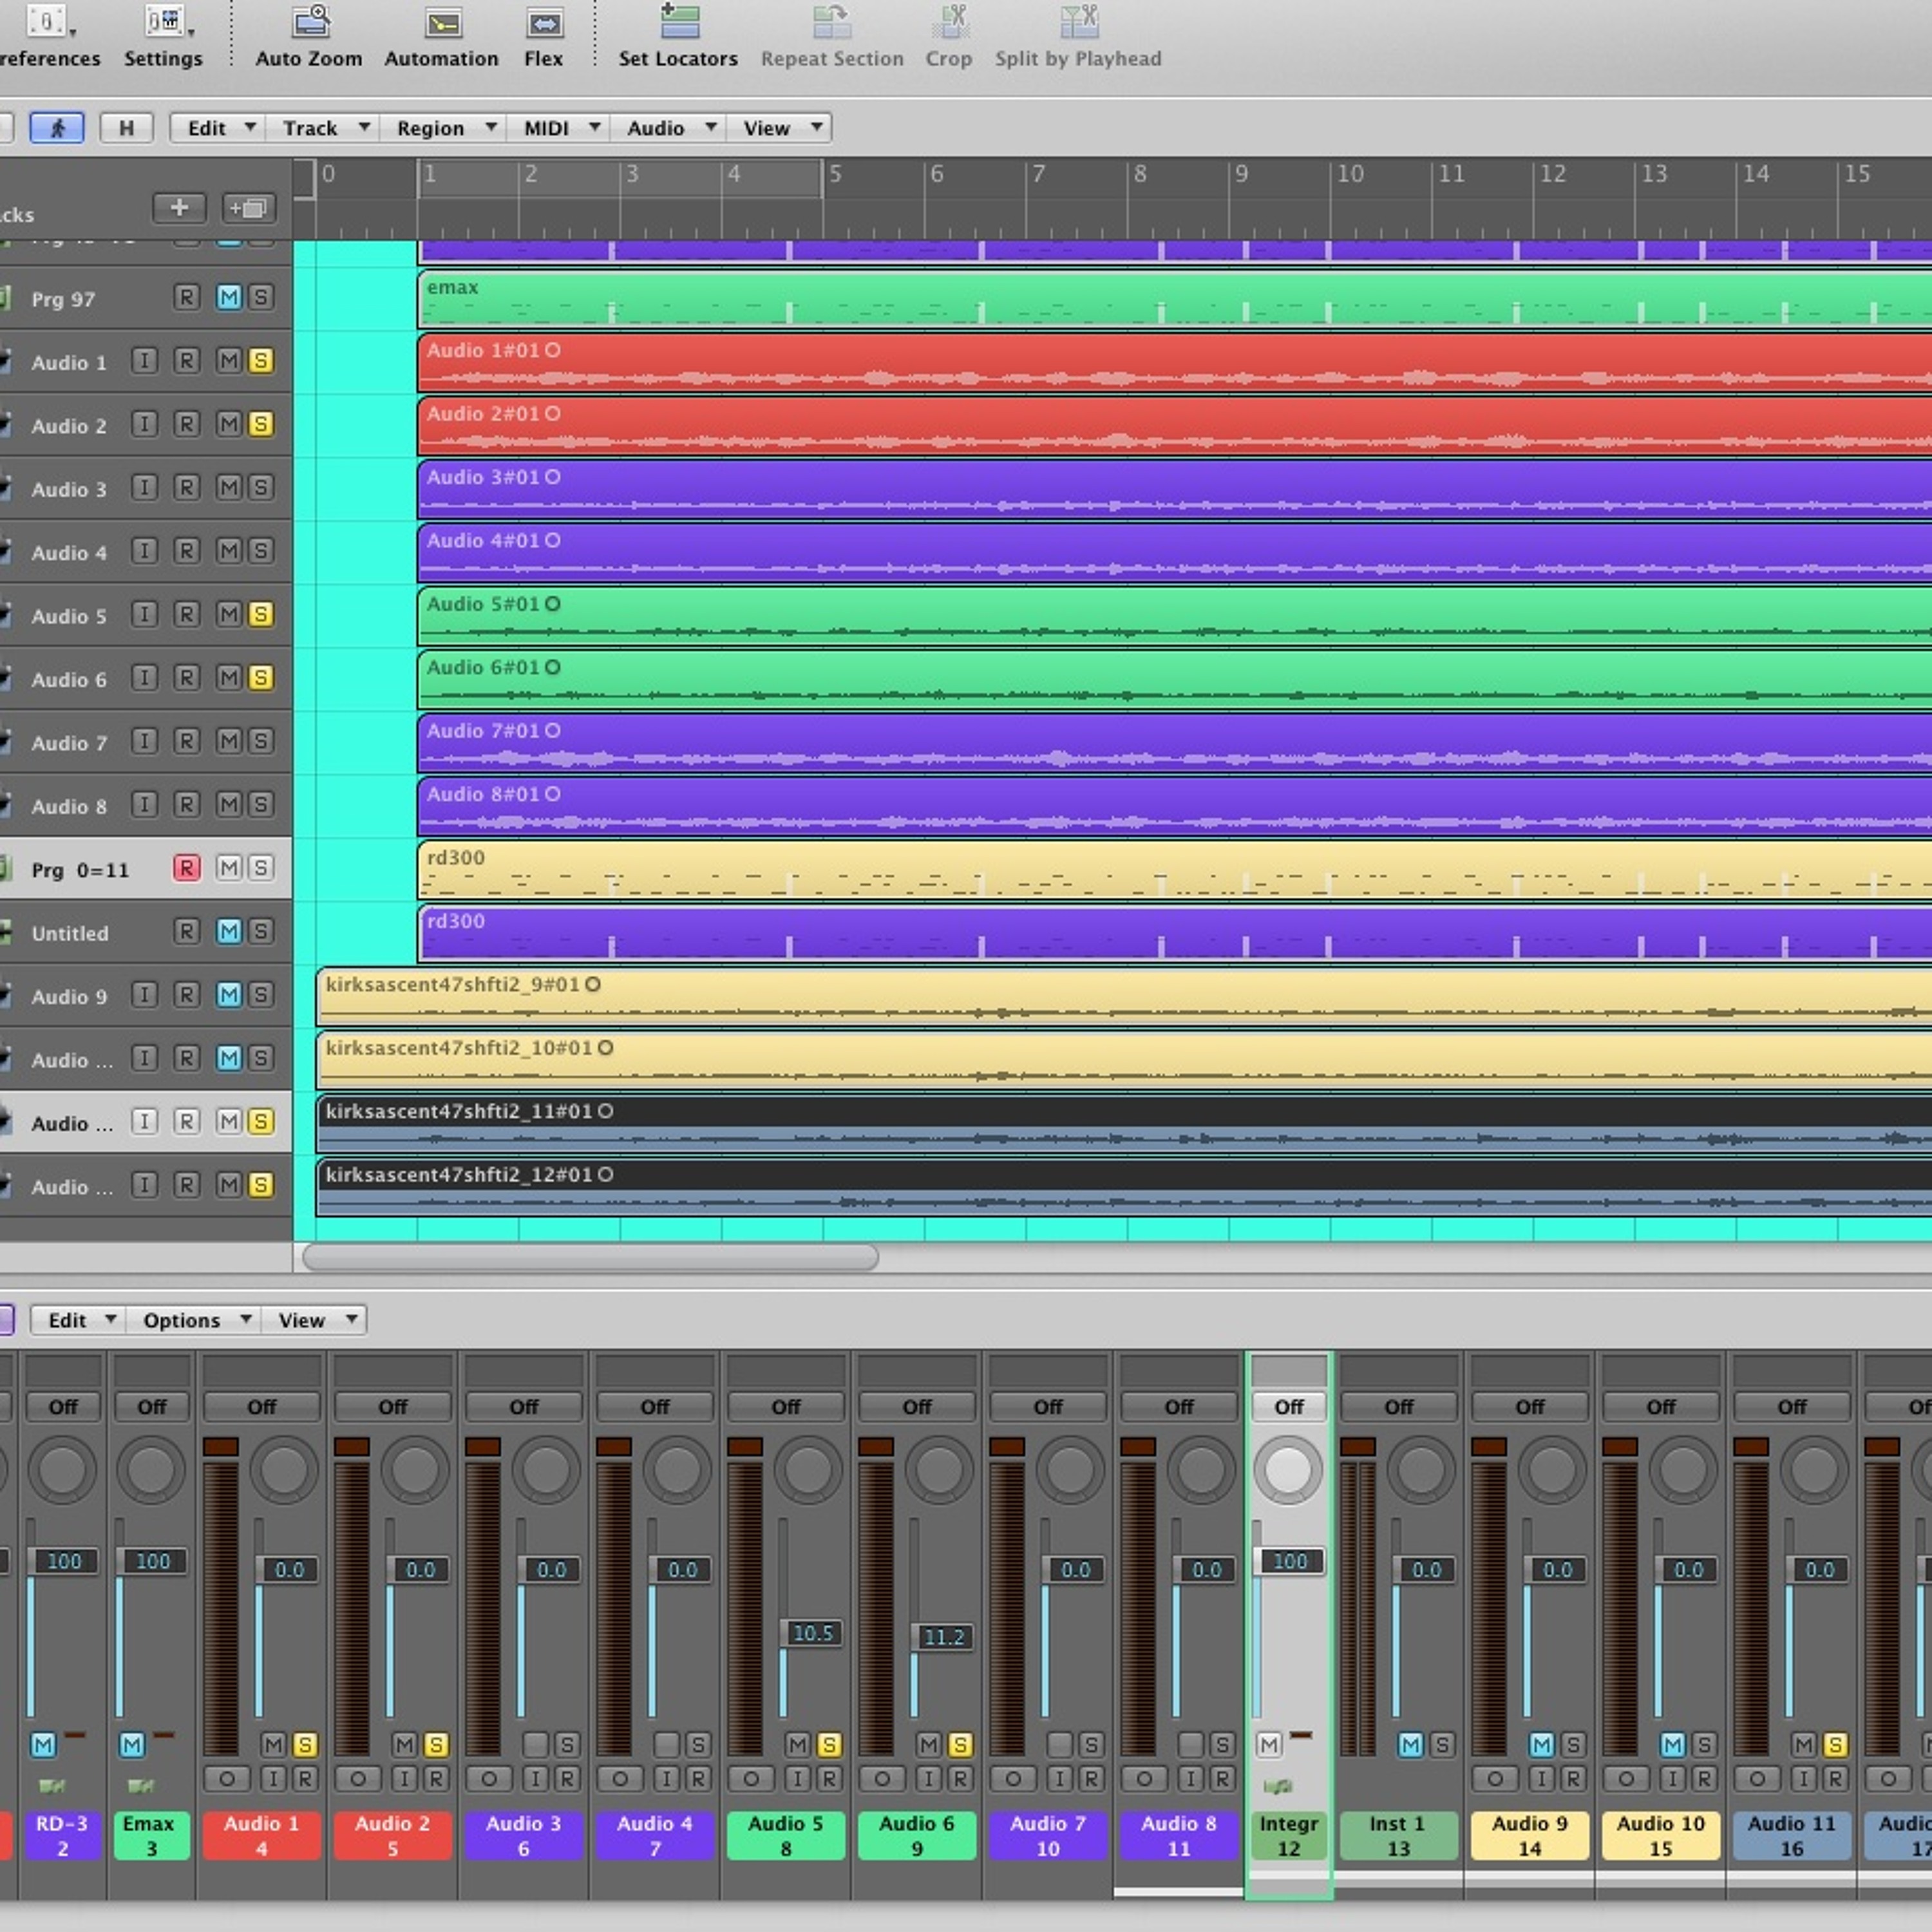The image size is (1932, 1932).
Task: Unmute Inst 1 mixer channel
Action: pos(1410,1745)
